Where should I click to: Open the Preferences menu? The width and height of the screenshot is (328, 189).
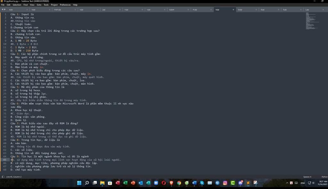[65, 5]
